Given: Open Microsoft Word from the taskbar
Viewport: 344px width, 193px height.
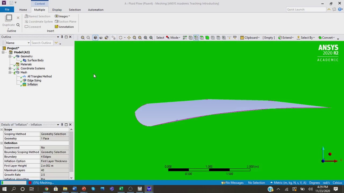Looking at the screenshot, I should click(x=74, y=189).
